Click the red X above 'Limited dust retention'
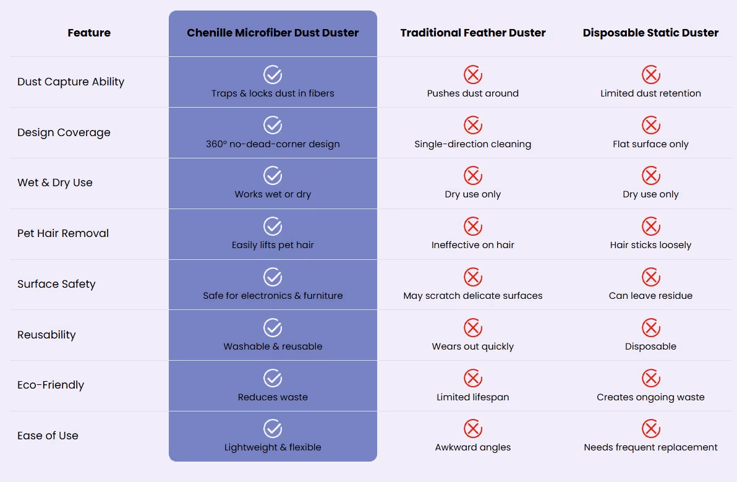 [x=651, y=74]
